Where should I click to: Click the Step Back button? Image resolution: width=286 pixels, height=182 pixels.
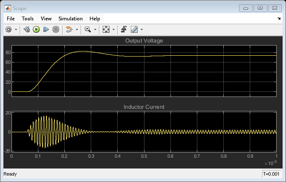(26, 29)
